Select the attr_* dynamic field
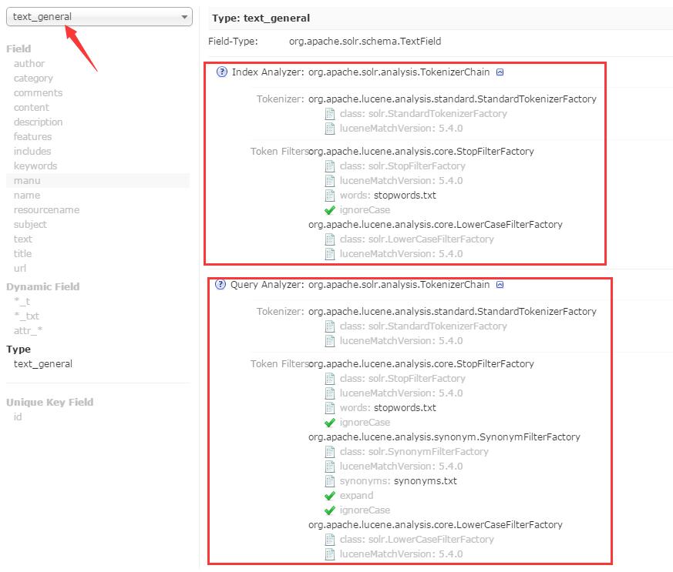The image size is (673, 572). [28, 331]
